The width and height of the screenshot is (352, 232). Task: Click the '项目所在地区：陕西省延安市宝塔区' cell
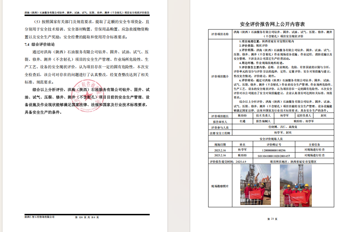click(x=293, y=161)
